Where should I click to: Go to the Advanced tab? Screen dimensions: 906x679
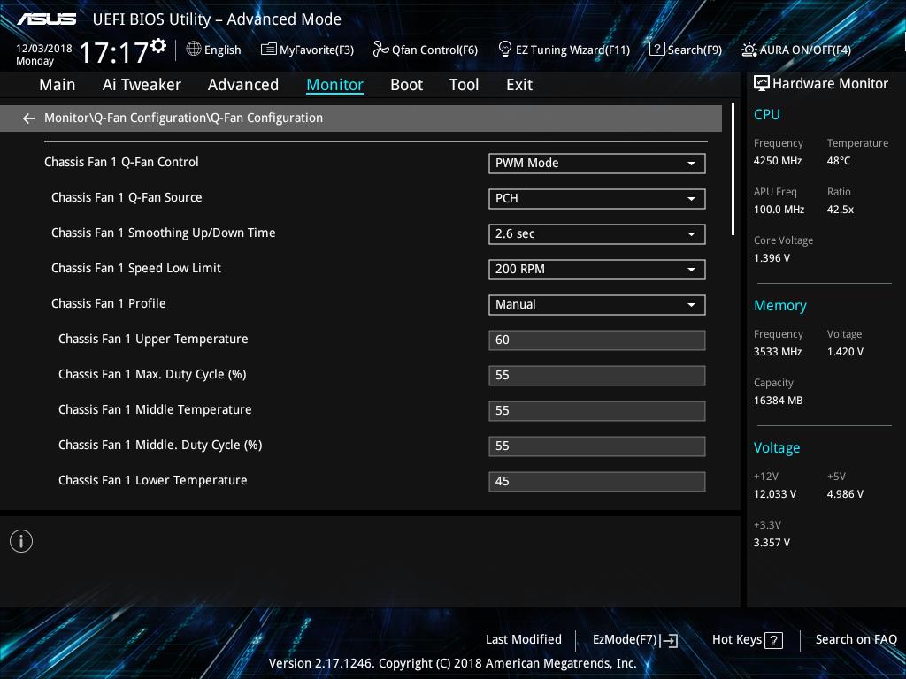point(243,85)
